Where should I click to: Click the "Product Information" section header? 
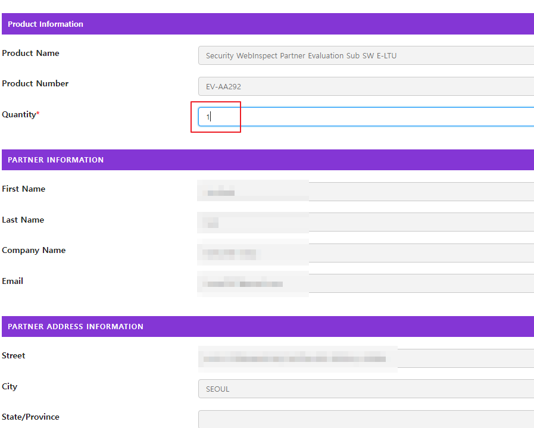point(268,24)
